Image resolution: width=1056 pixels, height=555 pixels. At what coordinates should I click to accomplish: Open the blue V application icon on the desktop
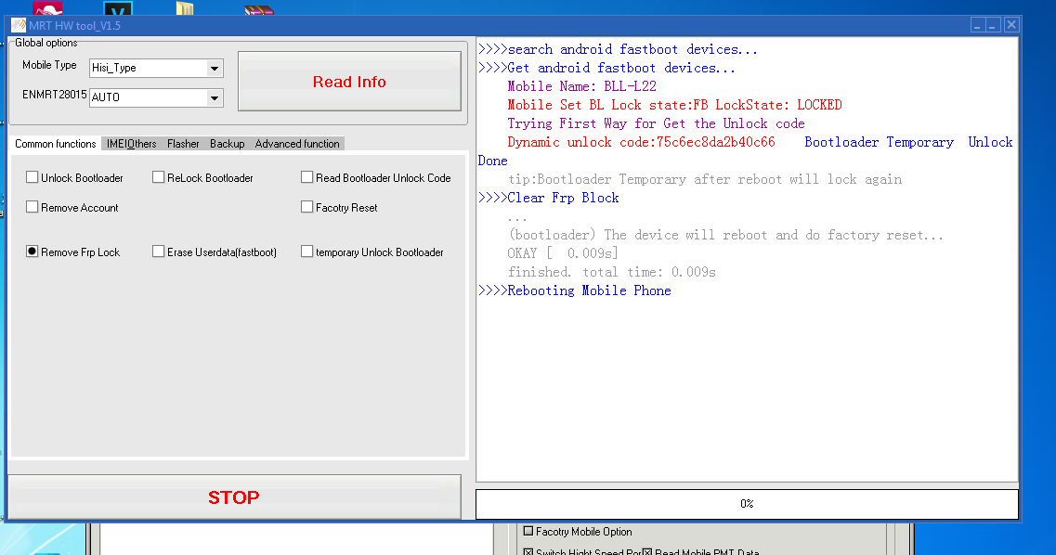118,8
